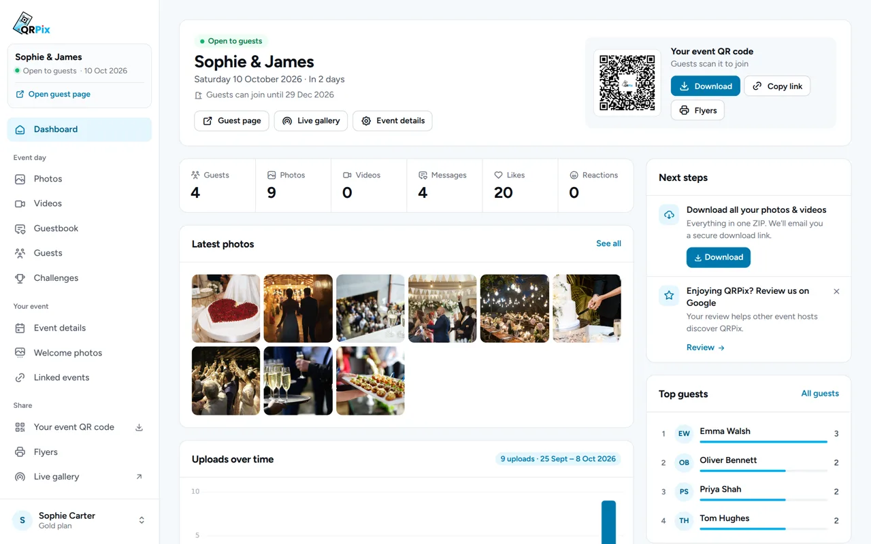
Task: Download QR code from sidebar download icon
Action: 139,428
